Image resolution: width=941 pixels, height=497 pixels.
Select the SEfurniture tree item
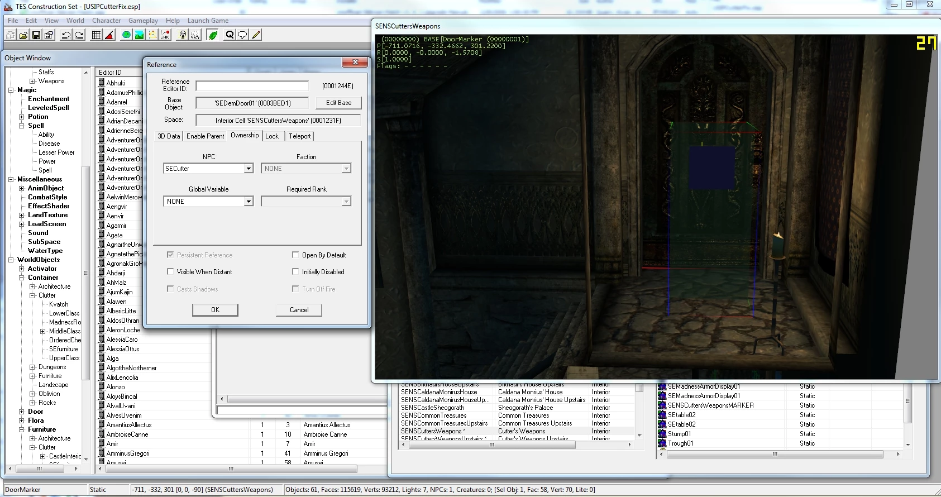(x=64, y=349)
